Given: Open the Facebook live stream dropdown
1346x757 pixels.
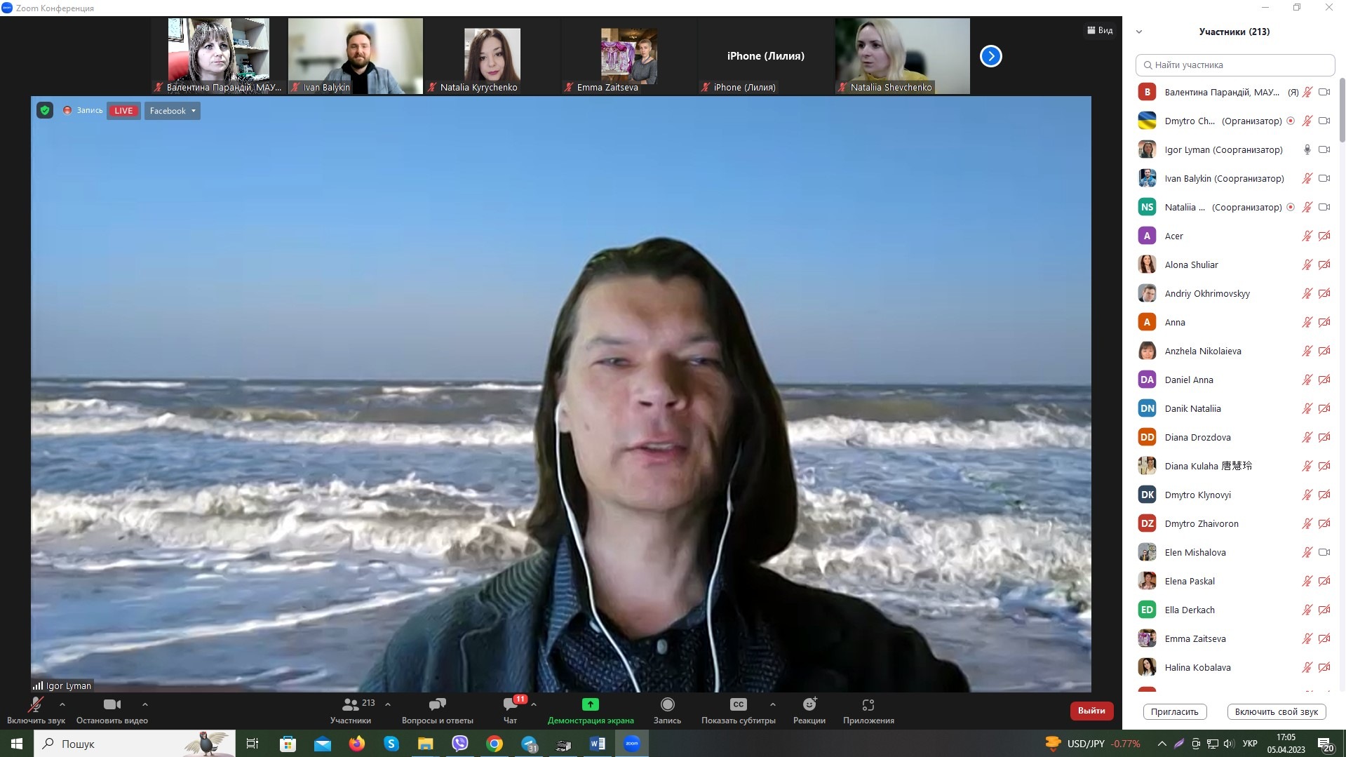Looking at the screenshot, I should tap(173, 111).
